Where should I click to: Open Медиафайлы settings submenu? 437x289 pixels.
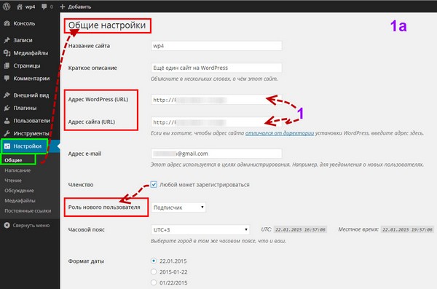tap(20, 201)
